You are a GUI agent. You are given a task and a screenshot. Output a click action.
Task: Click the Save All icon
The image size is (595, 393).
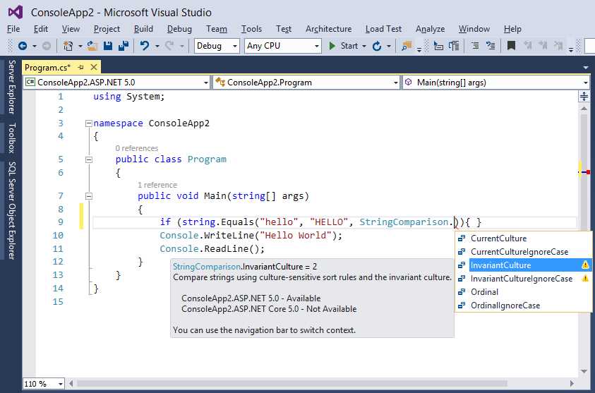(x=124, y=46)
